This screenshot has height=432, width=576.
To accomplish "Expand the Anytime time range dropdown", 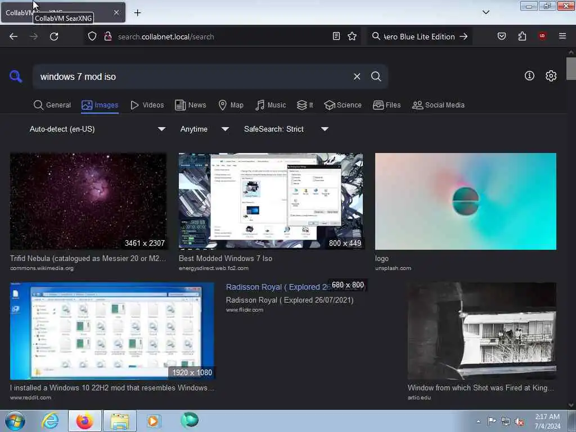I will point(205,129).
